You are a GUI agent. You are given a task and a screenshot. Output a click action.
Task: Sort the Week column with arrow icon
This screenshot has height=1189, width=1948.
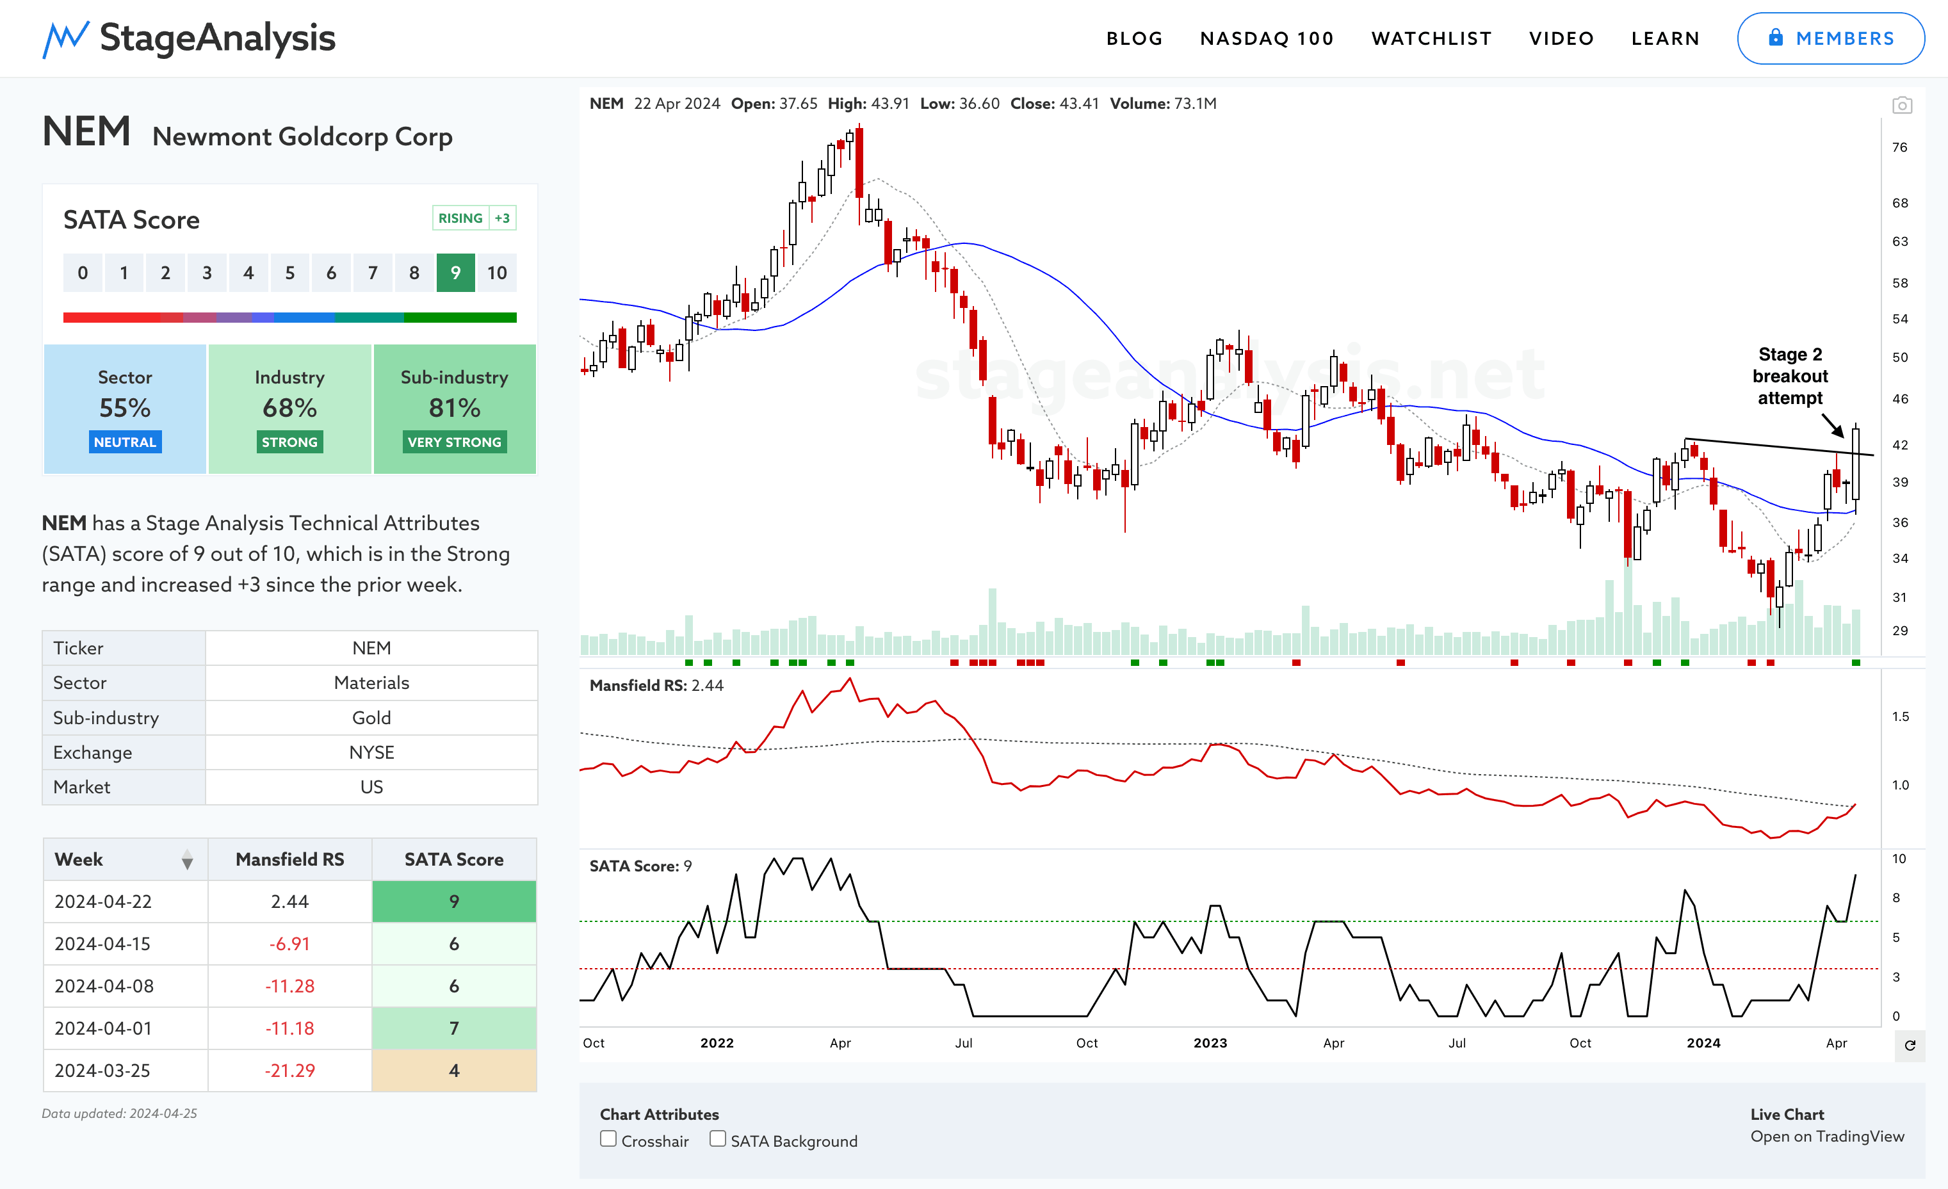point(186,860)
